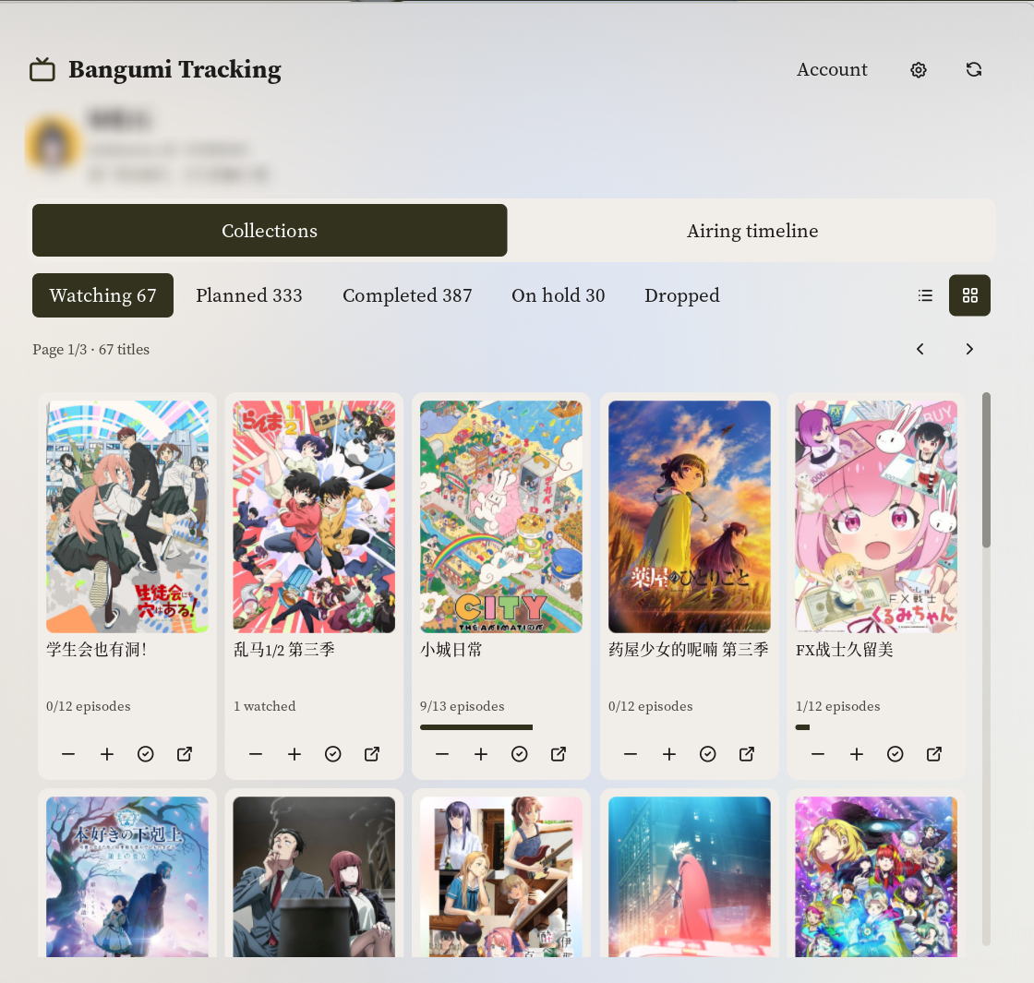Click the 小城日常 progress bar
This screenshot has height=983, width=1034.
point(500,727)
